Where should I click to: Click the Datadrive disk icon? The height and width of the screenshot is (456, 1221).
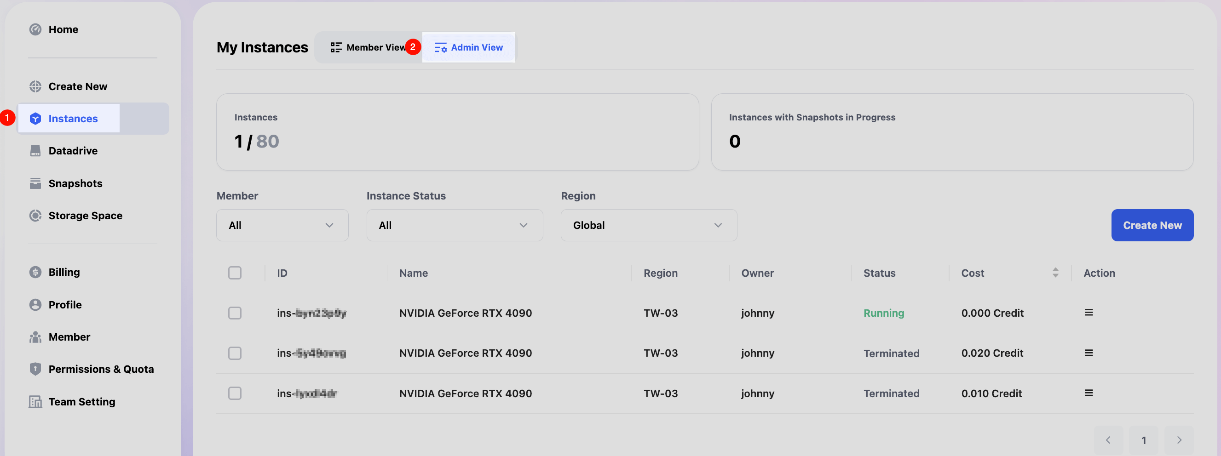pyautogui.click(x=35, y=151)
